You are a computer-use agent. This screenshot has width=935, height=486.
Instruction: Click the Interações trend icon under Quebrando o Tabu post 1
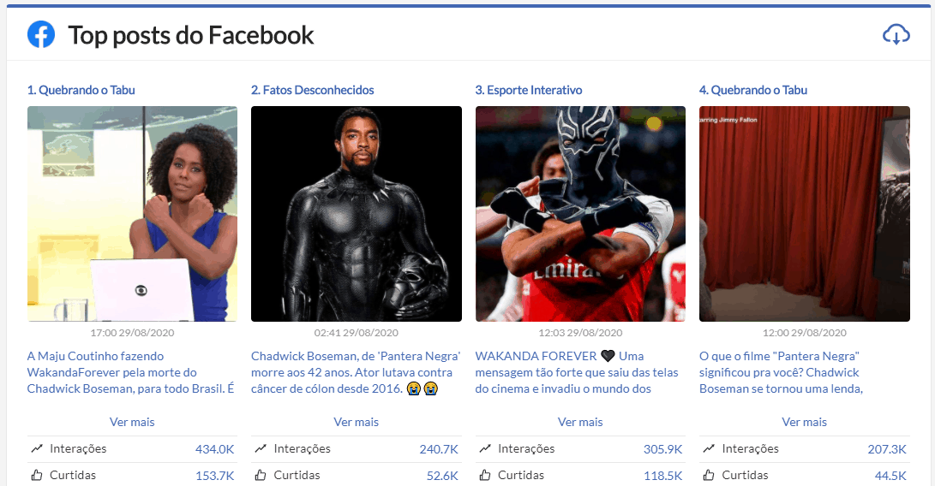[37, 448]
